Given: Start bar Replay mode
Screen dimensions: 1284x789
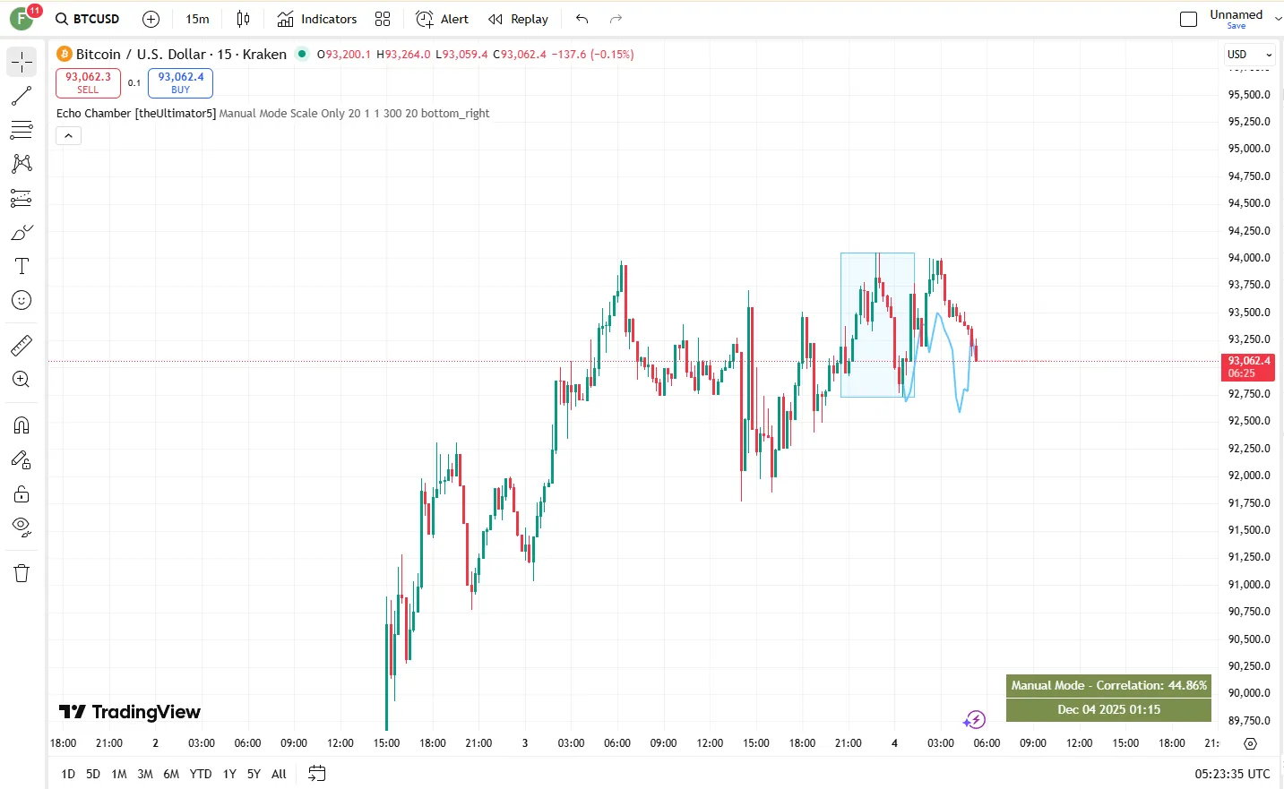Looking at the screenshot, I should (x=518, y=19).
